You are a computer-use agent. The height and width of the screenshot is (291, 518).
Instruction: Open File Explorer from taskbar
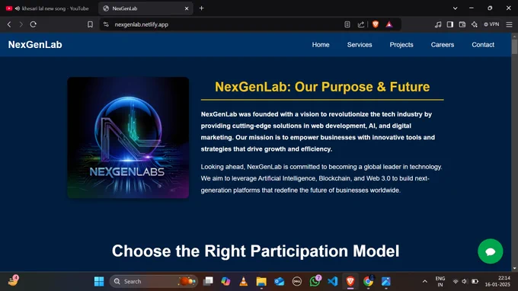tap(261, 281)
